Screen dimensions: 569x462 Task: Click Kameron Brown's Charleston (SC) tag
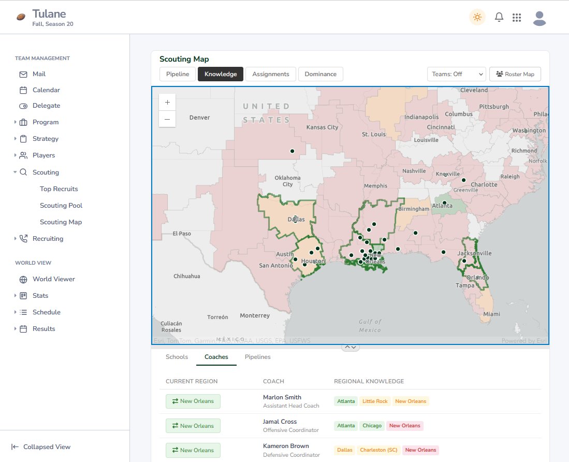tap(378, 450)
